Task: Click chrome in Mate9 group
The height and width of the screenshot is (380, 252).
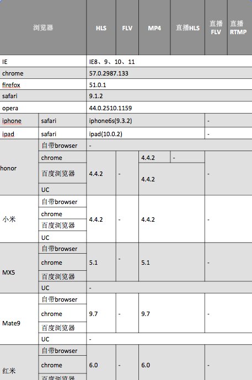Action: tap(62, 314)
